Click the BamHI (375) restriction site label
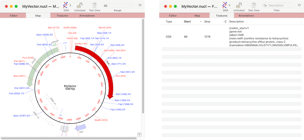304x140 pixels. coord(105,28)
